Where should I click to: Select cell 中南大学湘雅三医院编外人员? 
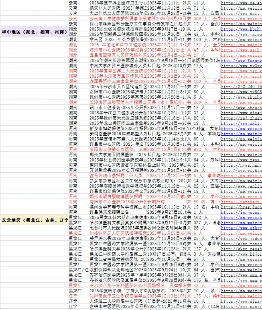pyautogui.click(x=118, y=66)
